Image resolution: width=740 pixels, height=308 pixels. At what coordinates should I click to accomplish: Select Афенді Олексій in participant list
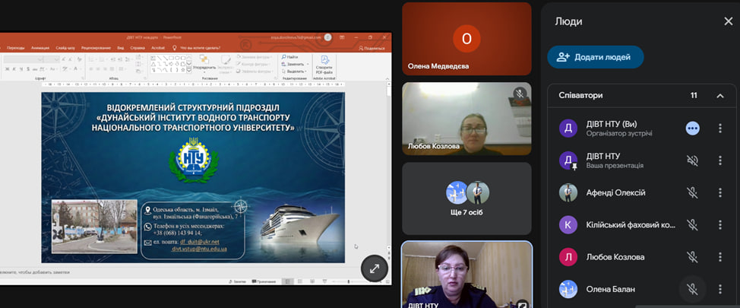(x=615, y=192)
